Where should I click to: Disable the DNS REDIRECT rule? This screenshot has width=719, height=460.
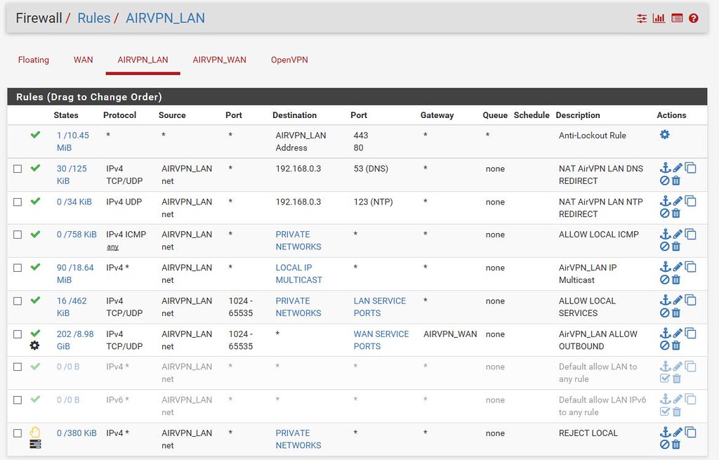[664, 180]
